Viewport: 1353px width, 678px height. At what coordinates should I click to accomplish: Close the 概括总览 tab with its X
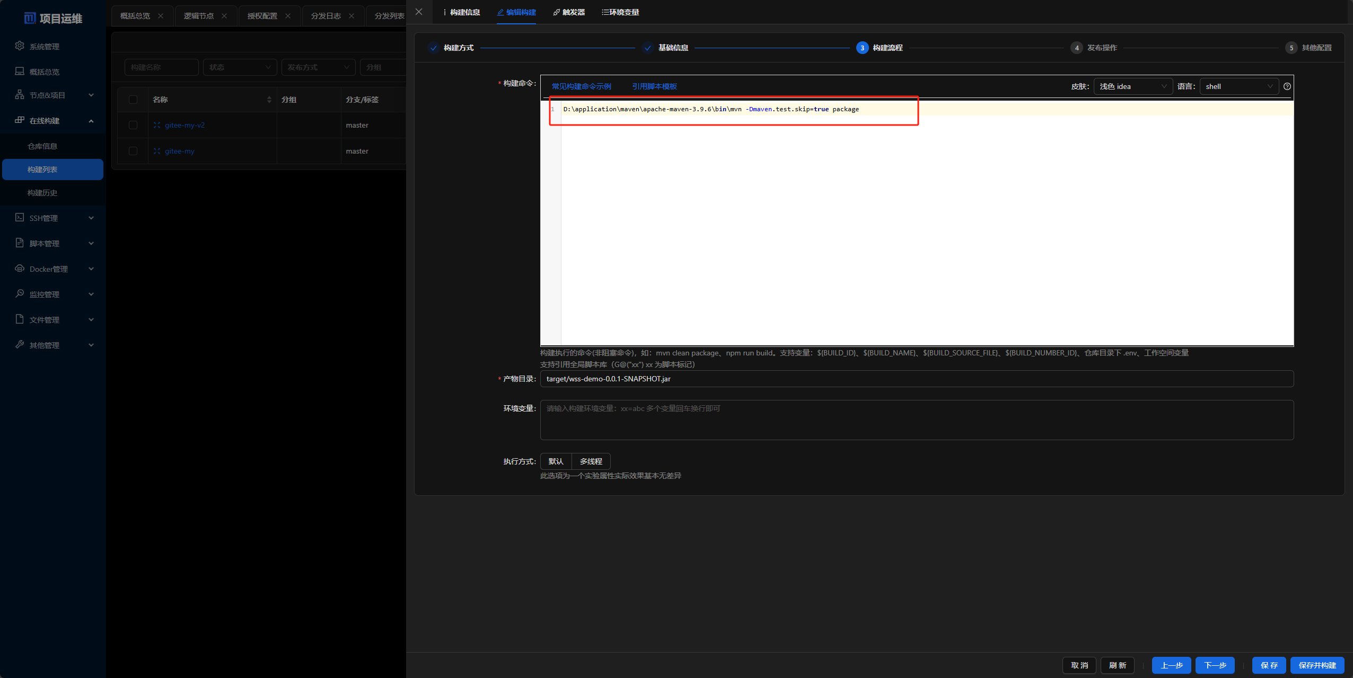pyautogui.click(x=161, y=16)
